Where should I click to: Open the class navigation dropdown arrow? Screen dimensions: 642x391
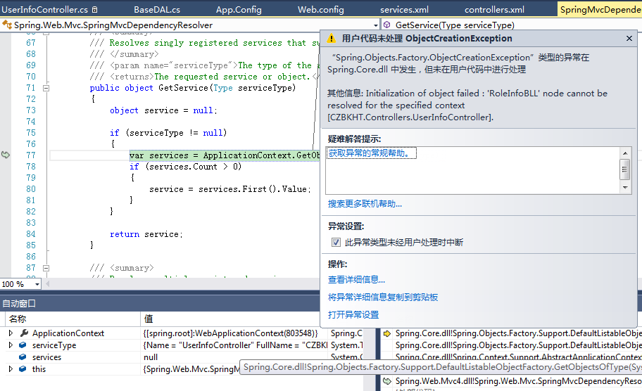tap(375, 25)
